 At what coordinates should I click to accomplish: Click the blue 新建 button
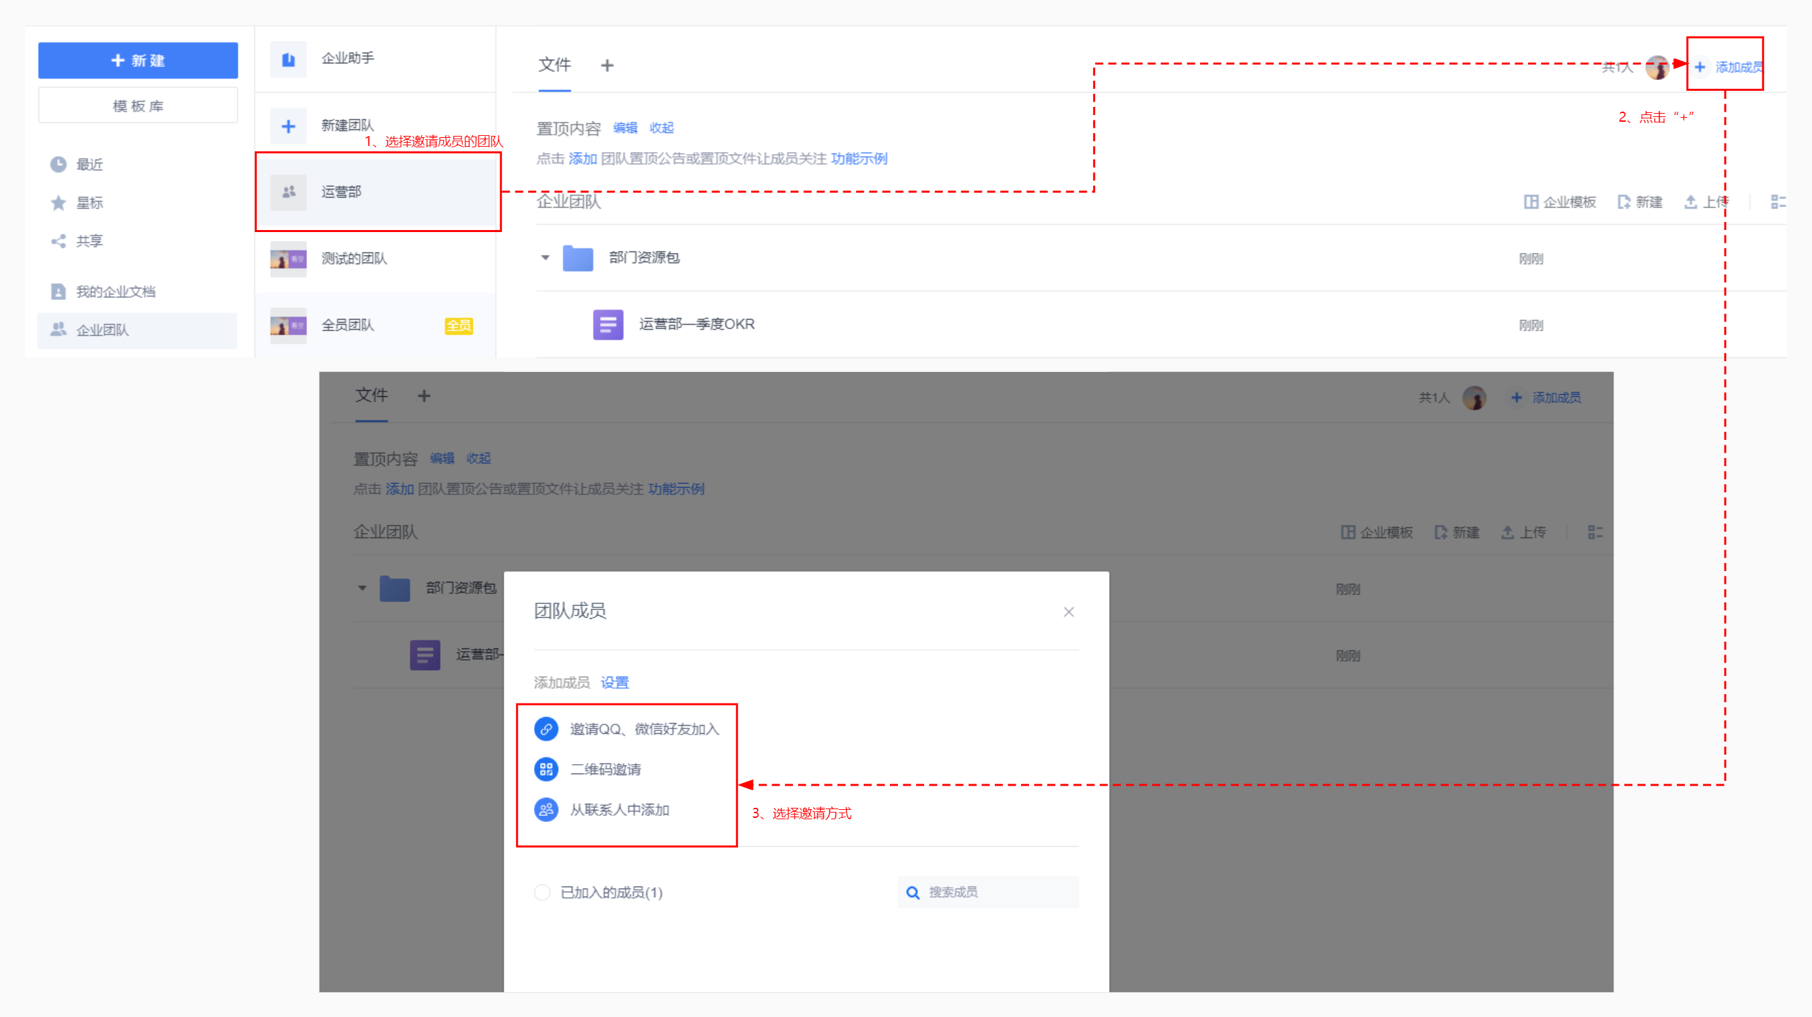point(138,61)
